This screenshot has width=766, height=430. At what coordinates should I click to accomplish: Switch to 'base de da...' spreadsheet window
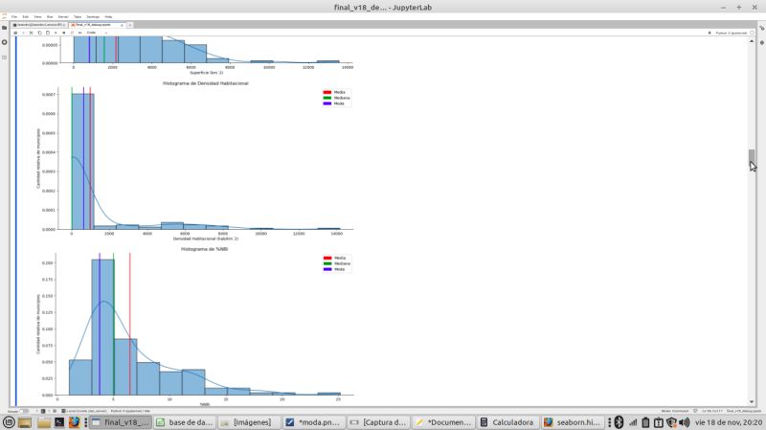pyautogui.click(x=184, y=422)
